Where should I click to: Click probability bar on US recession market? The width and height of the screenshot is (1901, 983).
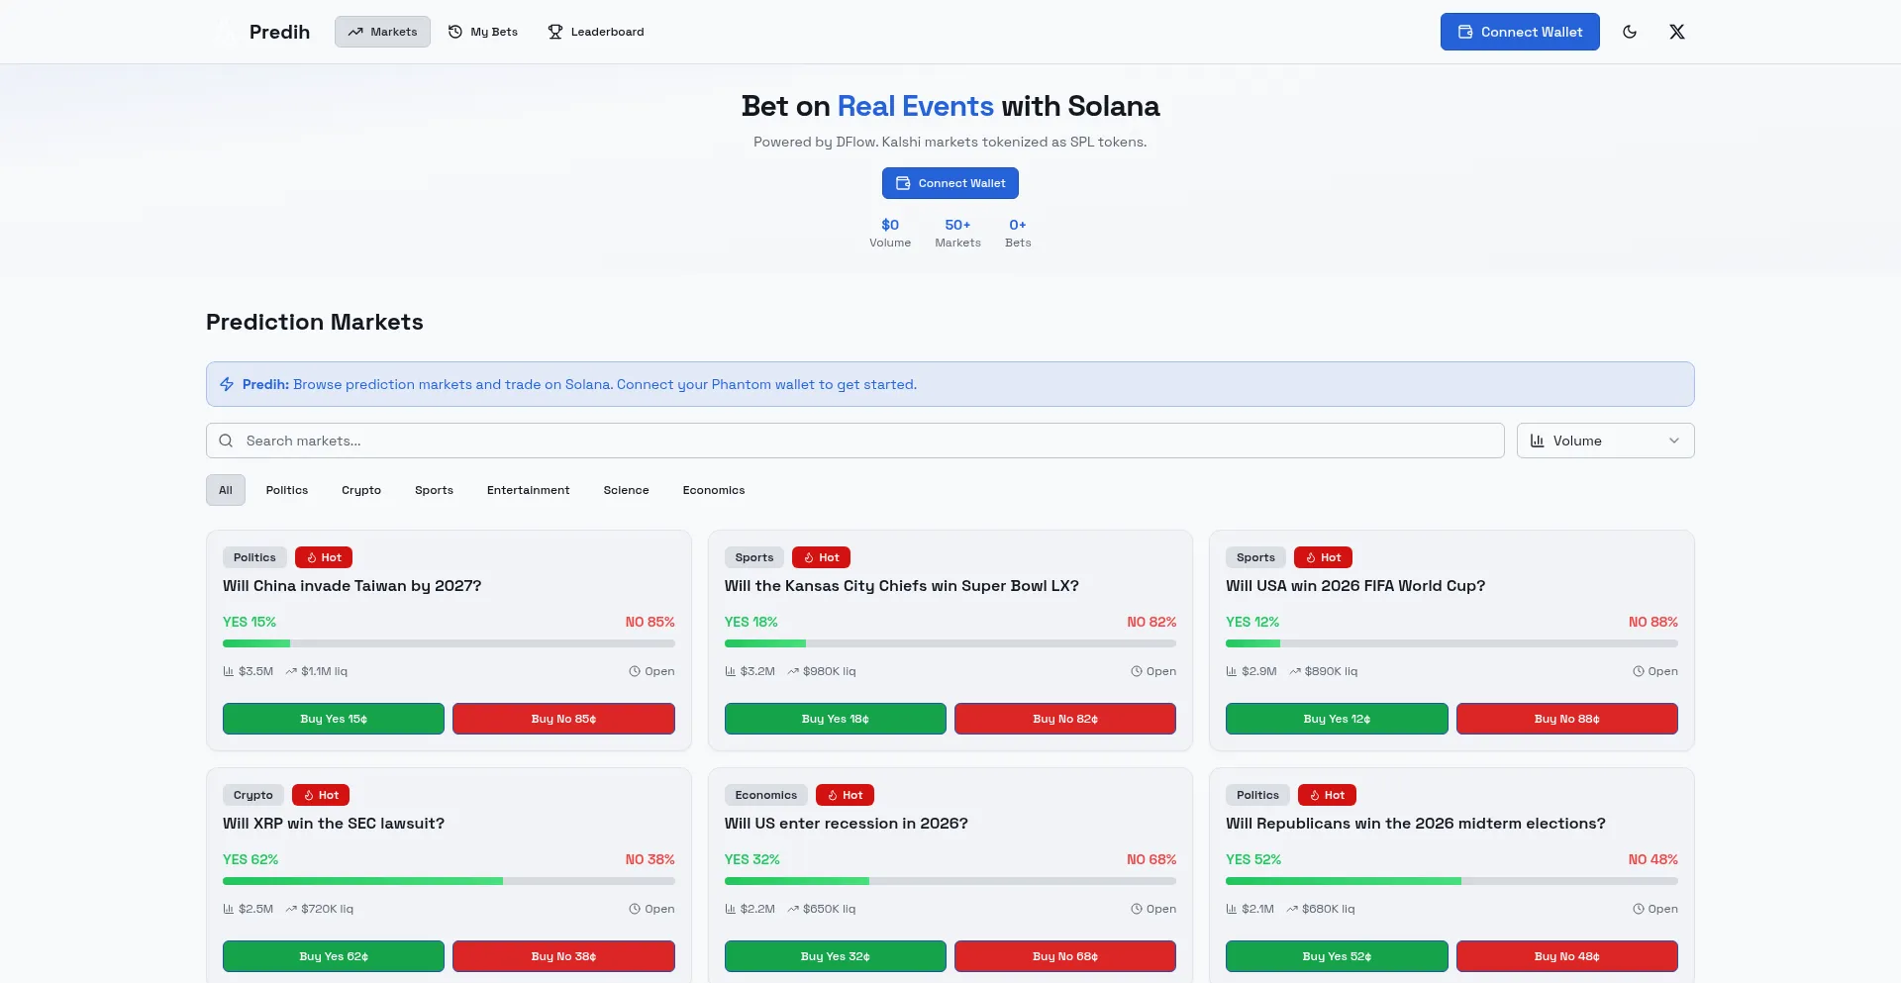[x=950, y=881]
